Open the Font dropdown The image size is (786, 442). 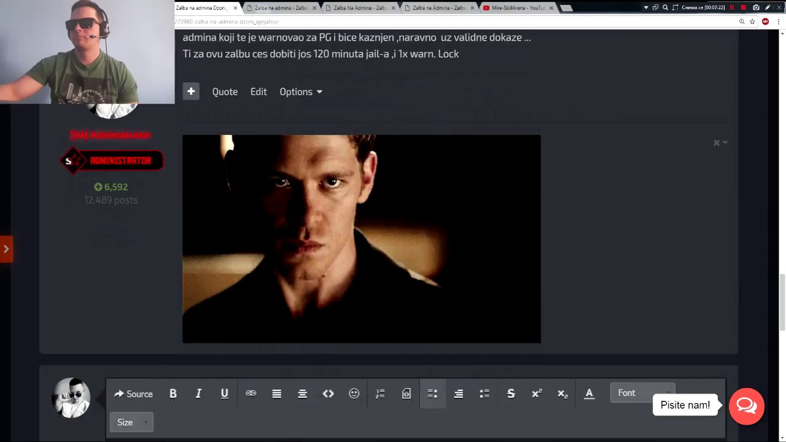642,393
